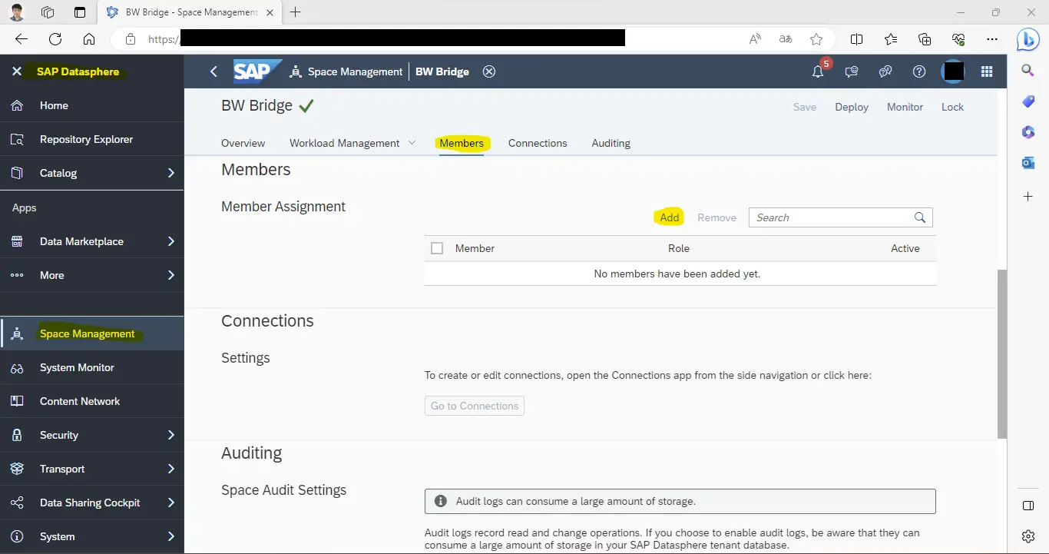Viewport: 1049px width, 554px height.
Task: Switch to the Overview tab
Action: click(243, 143)
